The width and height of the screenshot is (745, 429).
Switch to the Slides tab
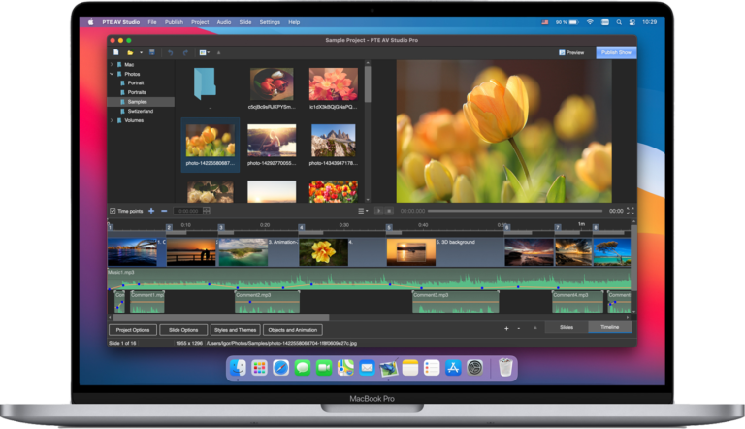click(x=567, y=327)
